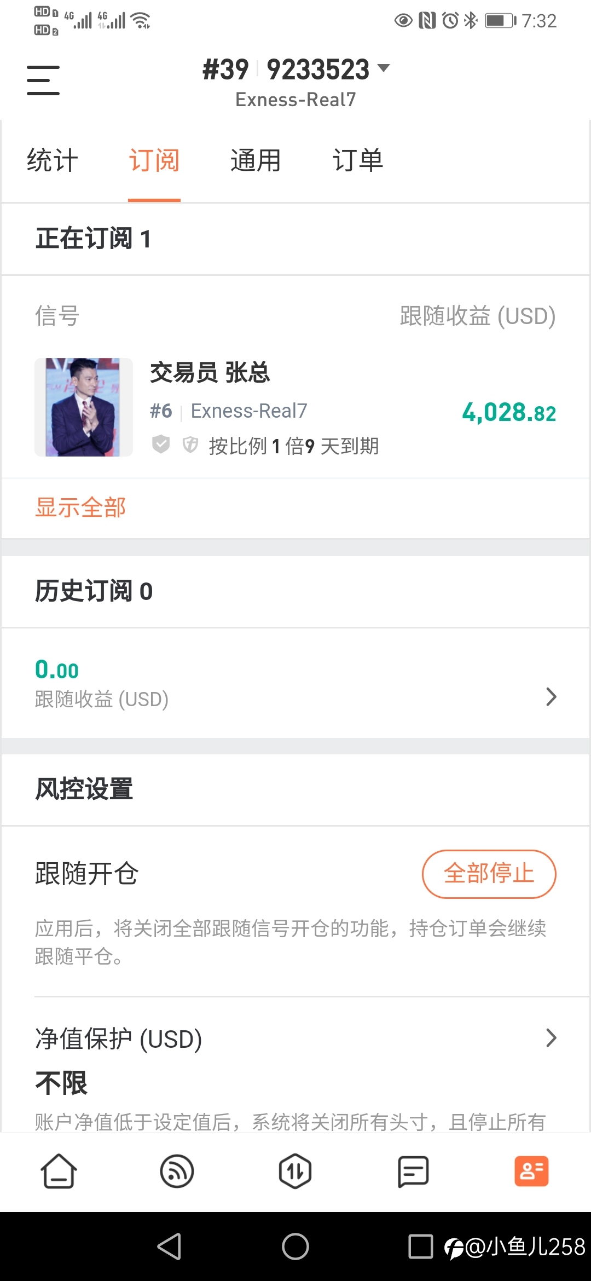Tap the outlined shield icon beside 按比例
591x1281 pixels.
point(190,445)
